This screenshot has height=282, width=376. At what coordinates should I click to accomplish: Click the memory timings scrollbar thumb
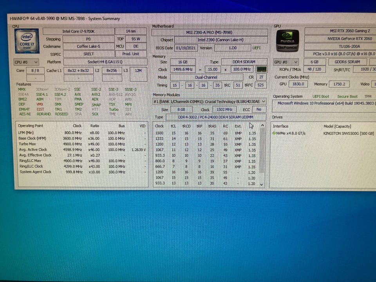pyautogui.click(x=262, y=150)
